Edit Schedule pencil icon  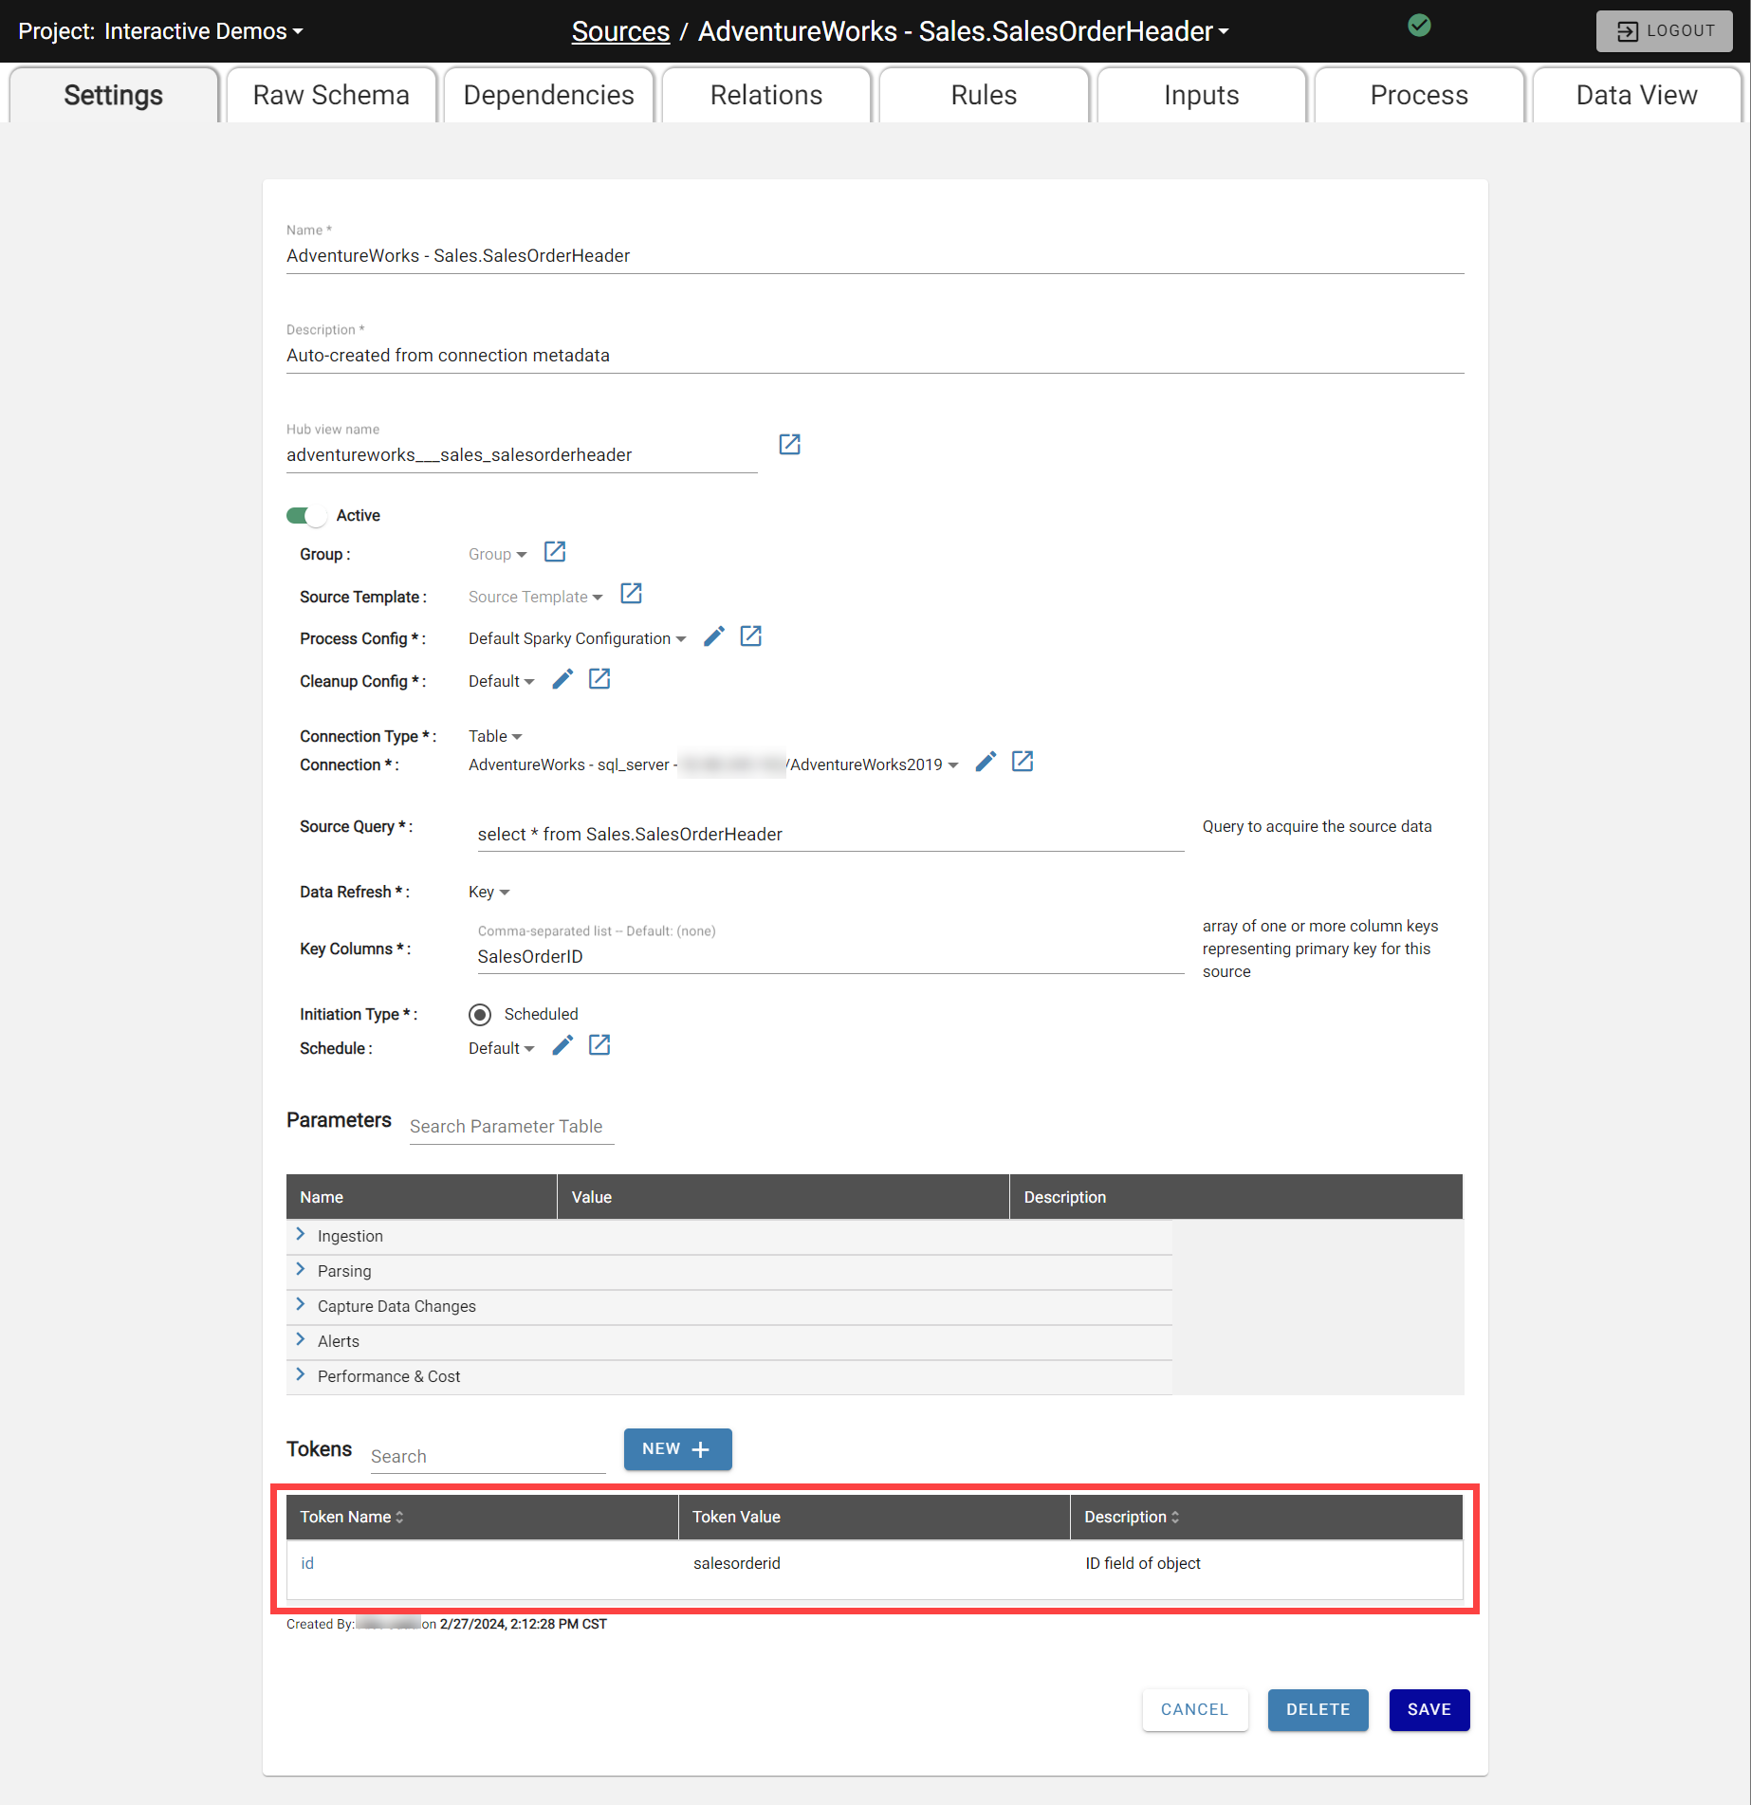(562, 1045)
